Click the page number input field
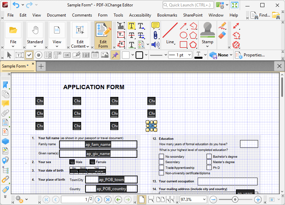This screenshot has height=205, width=285. (77, 200)
